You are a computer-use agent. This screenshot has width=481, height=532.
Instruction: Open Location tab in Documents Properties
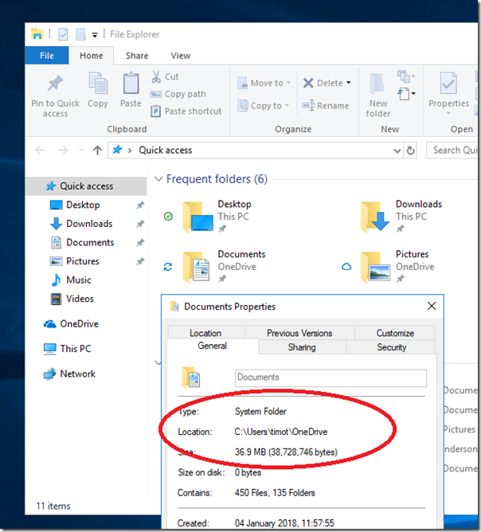point(205,333)
